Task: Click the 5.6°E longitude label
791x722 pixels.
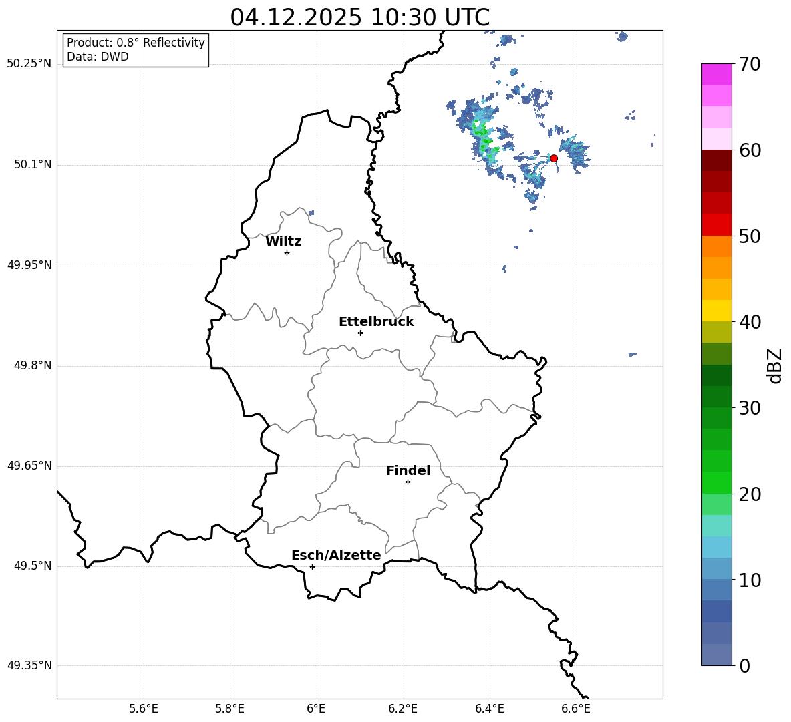Action: (x=144, y=709)
